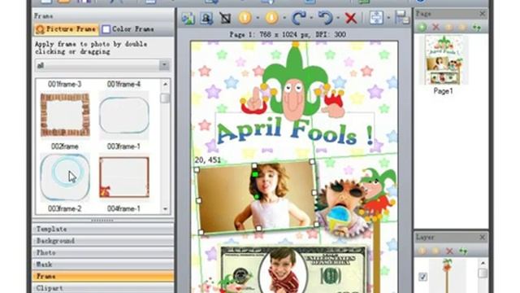Click second orange move-layer-down toolbar button
Image resolution: width=520 pixels, height=293 pixels.
(271, 18)
